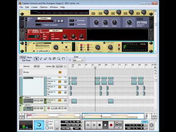Toggle Edit Mode
Image resolution: width=176 pixels, height=132 pixels.
26,60
